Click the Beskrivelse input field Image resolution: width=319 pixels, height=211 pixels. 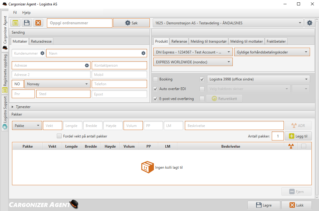point(234,125)
